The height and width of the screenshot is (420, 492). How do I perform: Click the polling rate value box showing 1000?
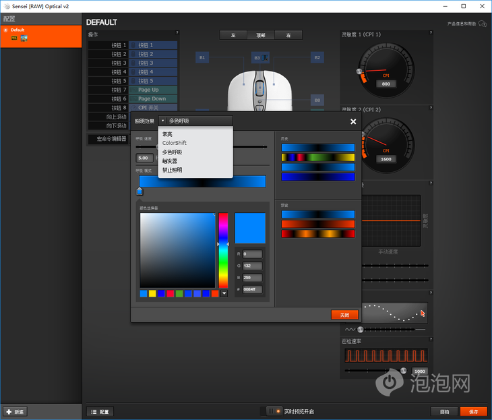419,371
